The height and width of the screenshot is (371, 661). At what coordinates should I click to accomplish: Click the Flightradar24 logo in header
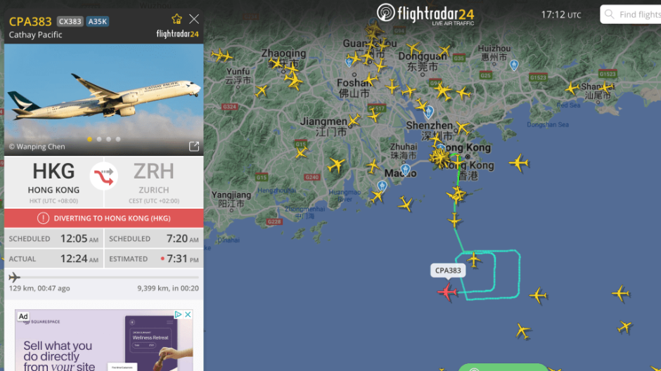pos(425,14)
